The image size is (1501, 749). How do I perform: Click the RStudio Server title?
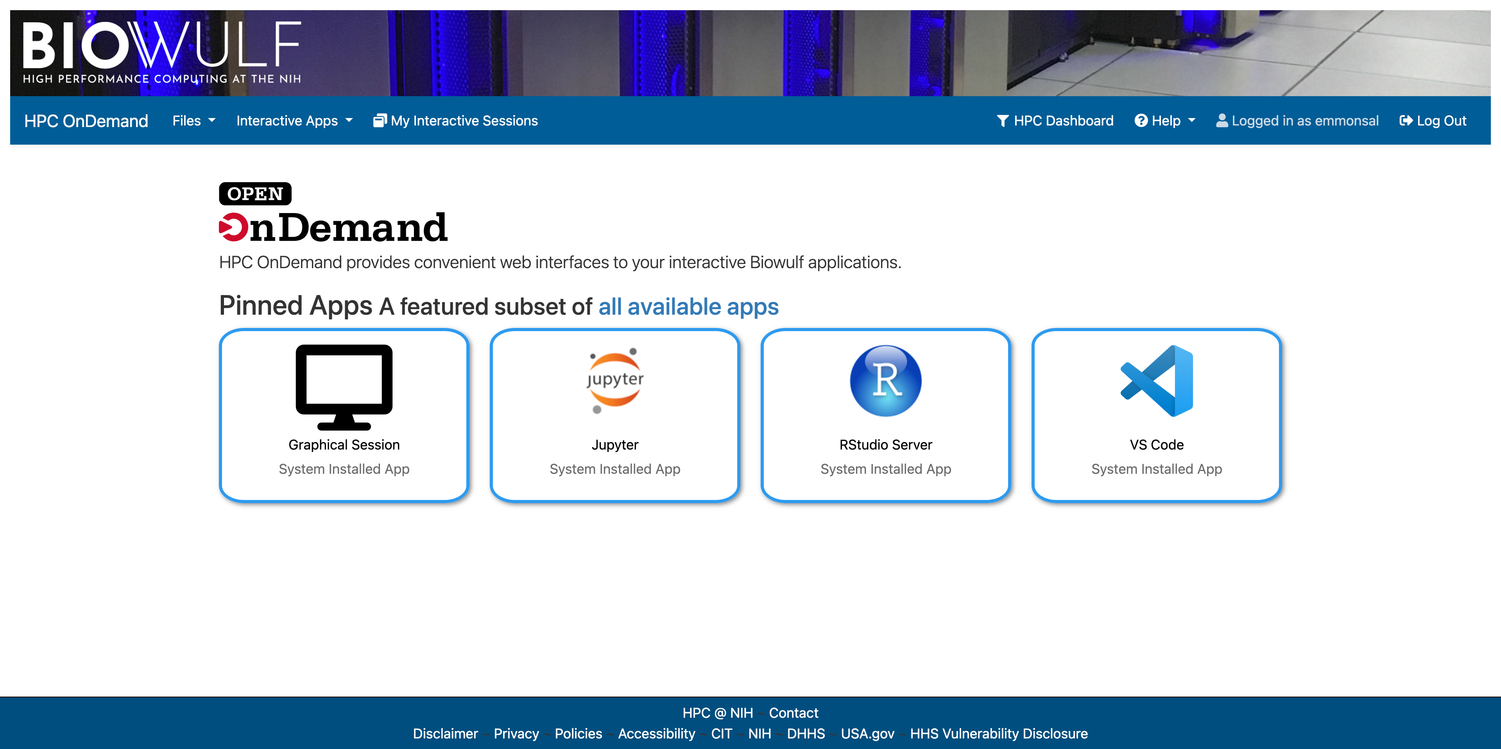[886, 445]
